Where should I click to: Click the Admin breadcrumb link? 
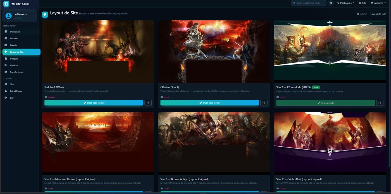(362, 14)
